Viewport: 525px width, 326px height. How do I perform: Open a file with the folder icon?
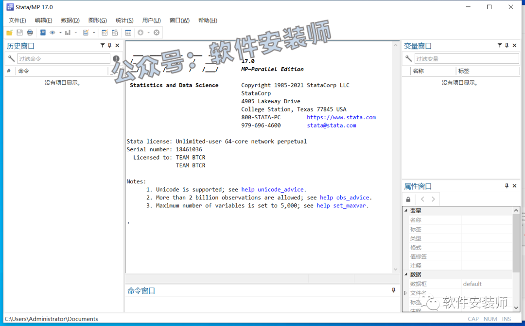point(9,33)
